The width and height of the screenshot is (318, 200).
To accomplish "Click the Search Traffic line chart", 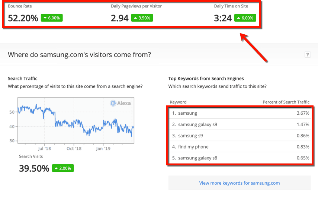I will click(x=76, y=120).
